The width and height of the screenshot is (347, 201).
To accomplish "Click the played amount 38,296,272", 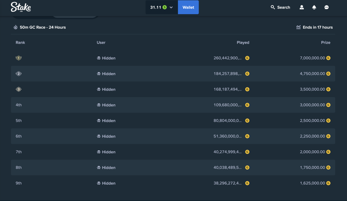I will pos(227,183).
